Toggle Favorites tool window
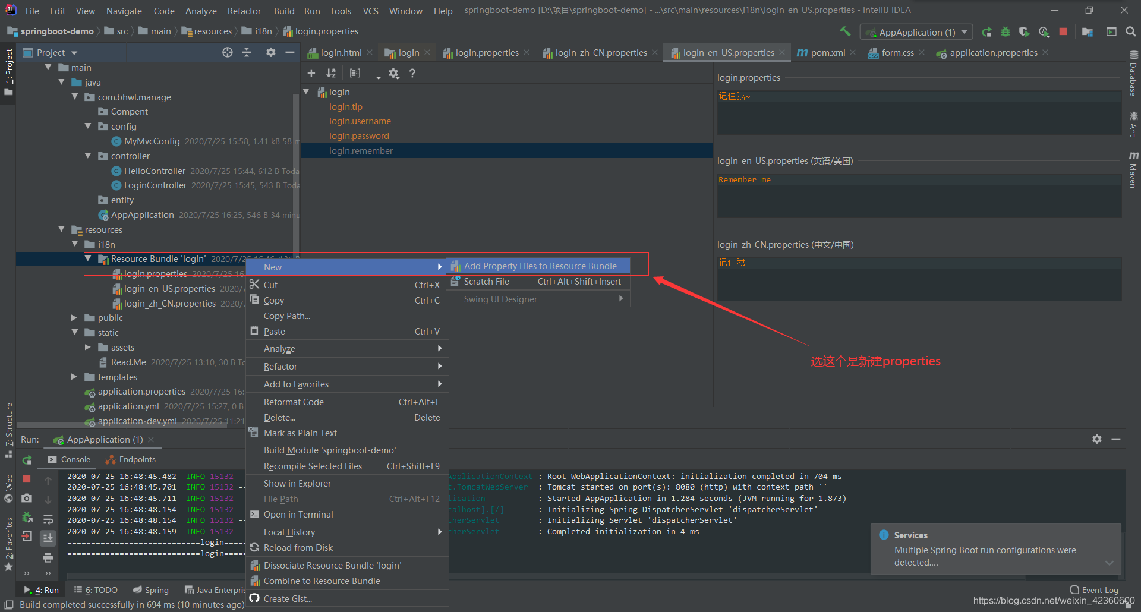The width and height of the screenshot is (1141, 612). [x=8, y=544]
